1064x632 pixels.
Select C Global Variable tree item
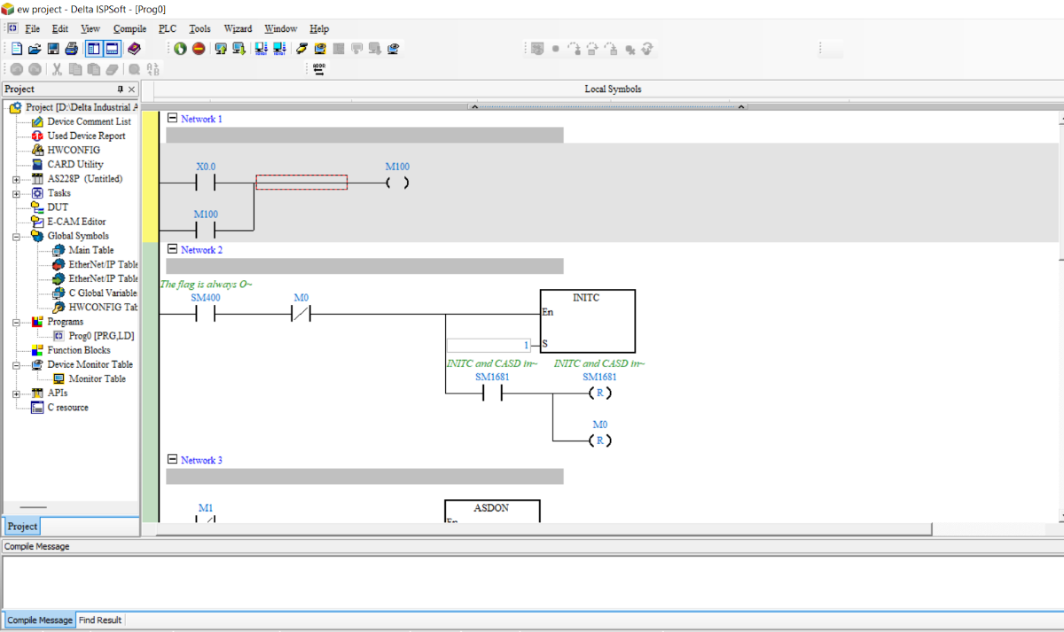pyautogui.click(x=103, y=293)
